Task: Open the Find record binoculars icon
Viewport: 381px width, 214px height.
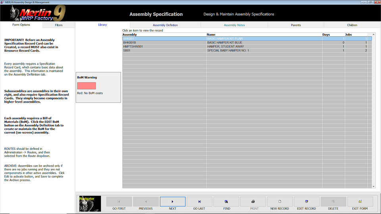Action: [x=226, y=202]
